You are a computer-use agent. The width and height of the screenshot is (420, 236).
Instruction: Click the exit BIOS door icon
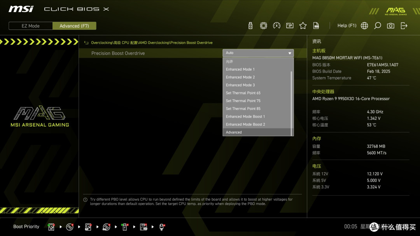pyautogui.click(x=404, y=26)
